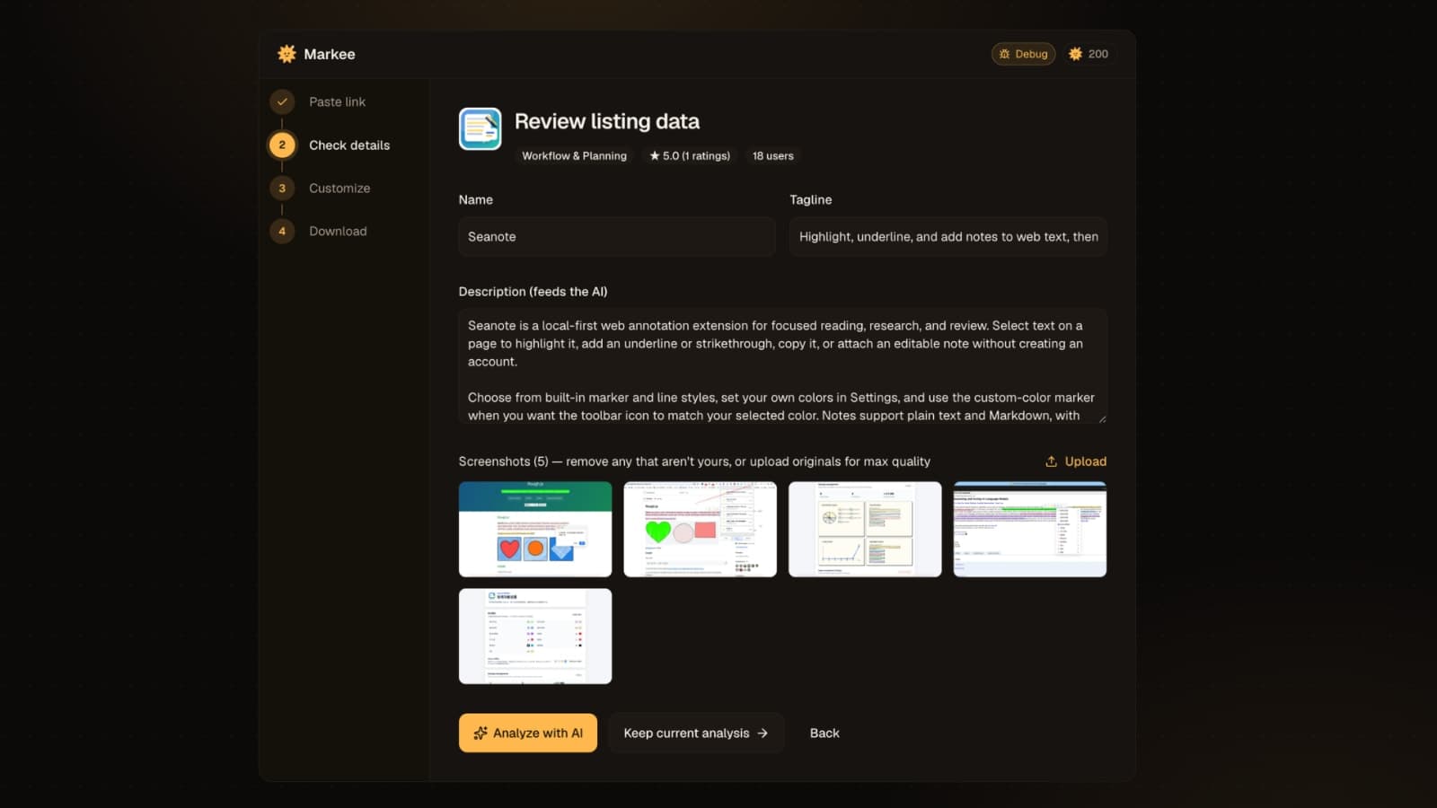Click the sparkle icon in Analyze with AI
This screenshot has width=1437, height=808.
click(480, 733)
